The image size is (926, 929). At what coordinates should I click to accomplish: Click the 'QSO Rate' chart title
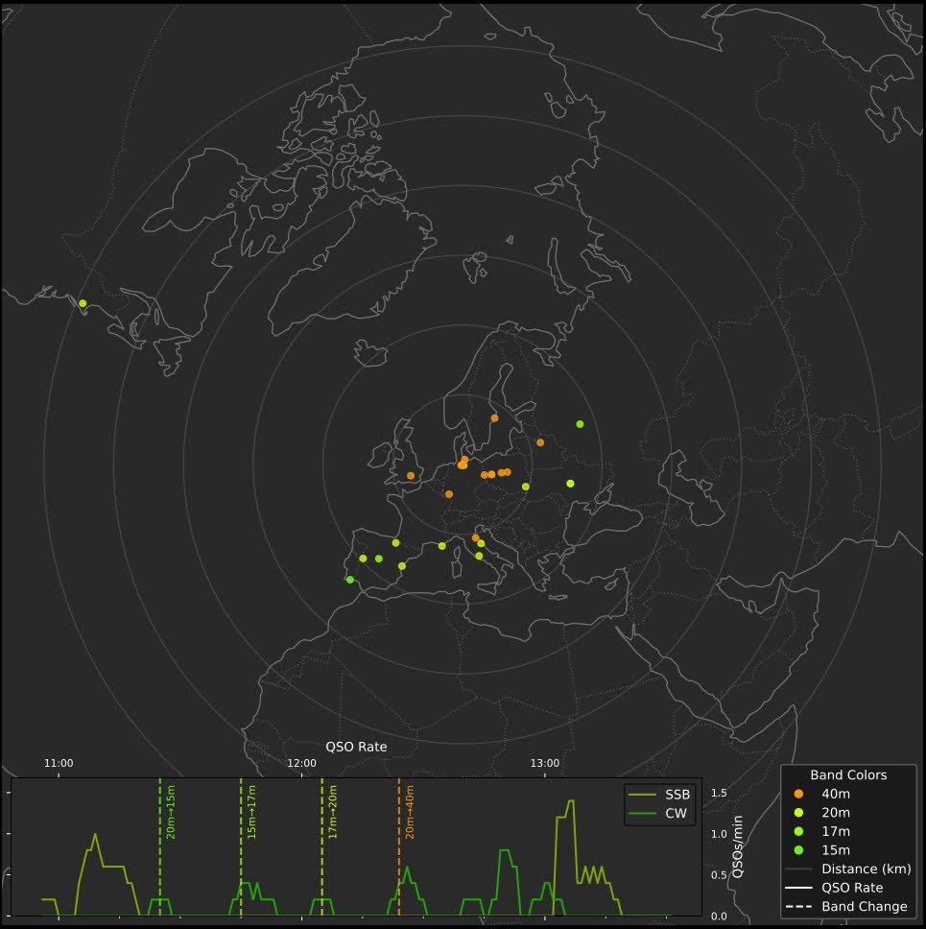point(356,747)
